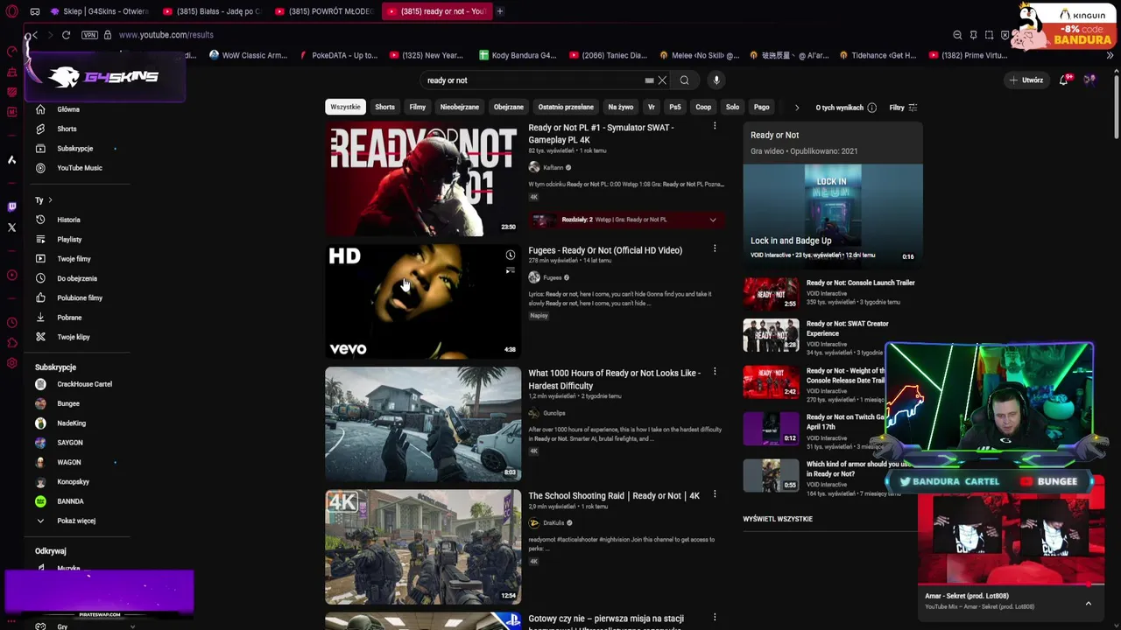The width and height of the screenshot is (1121, 630).
Task: Click the search magnifier button
Action: coord(685,80)
